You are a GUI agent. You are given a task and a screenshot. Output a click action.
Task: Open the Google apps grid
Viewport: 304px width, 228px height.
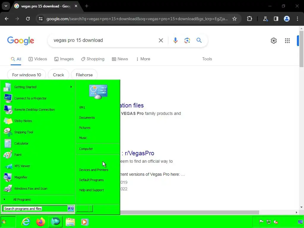tap(287, 40)
